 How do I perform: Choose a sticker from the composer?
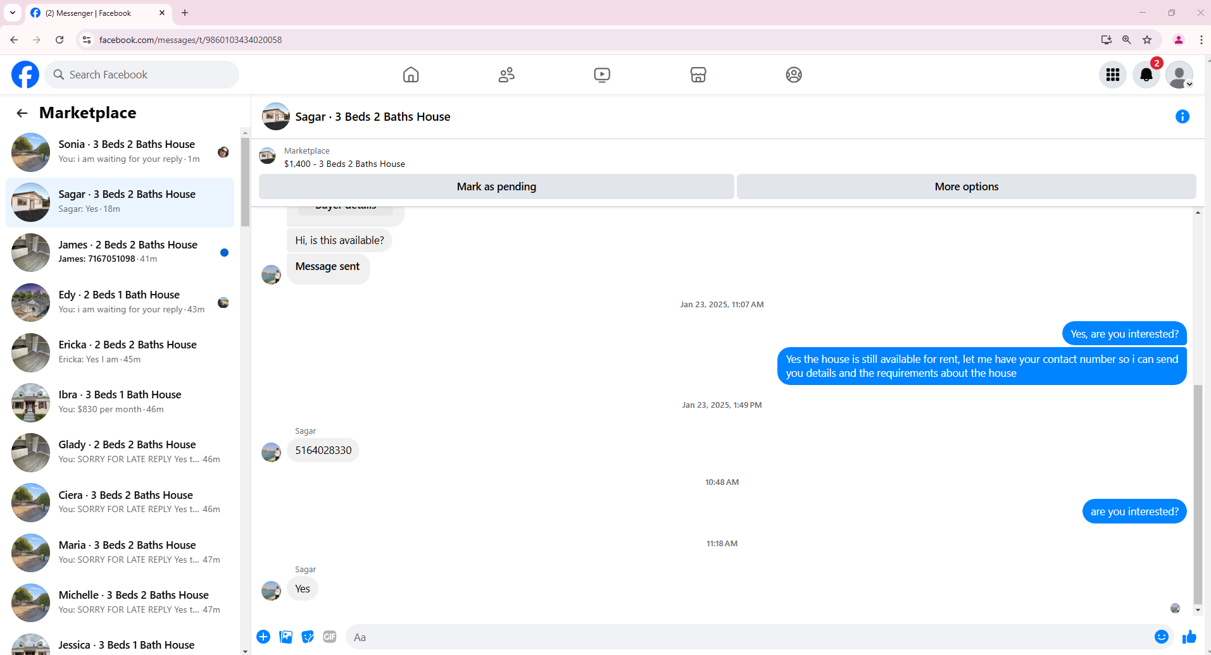point(308,637)
